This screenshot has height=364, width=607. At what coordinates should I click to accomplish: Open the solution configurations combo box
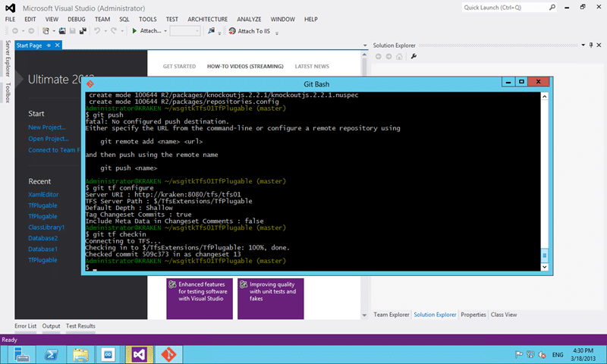click(x=185, y=31)
